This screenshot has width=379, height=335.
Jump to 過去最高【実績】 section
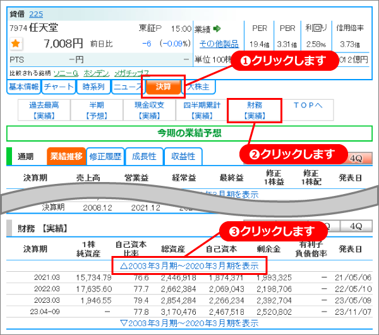[44, 110]
